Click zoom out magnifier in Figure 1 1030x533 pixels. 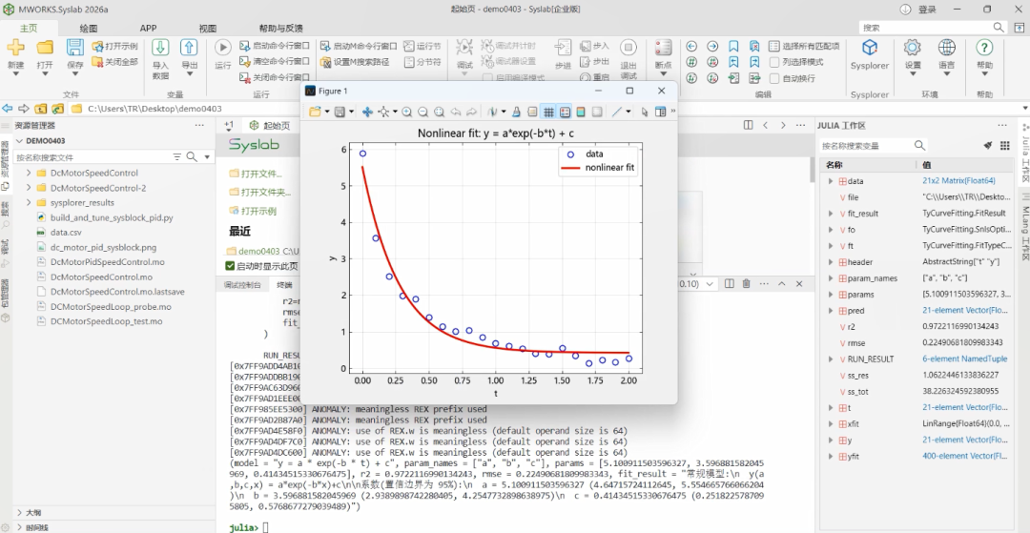(423, 112)
